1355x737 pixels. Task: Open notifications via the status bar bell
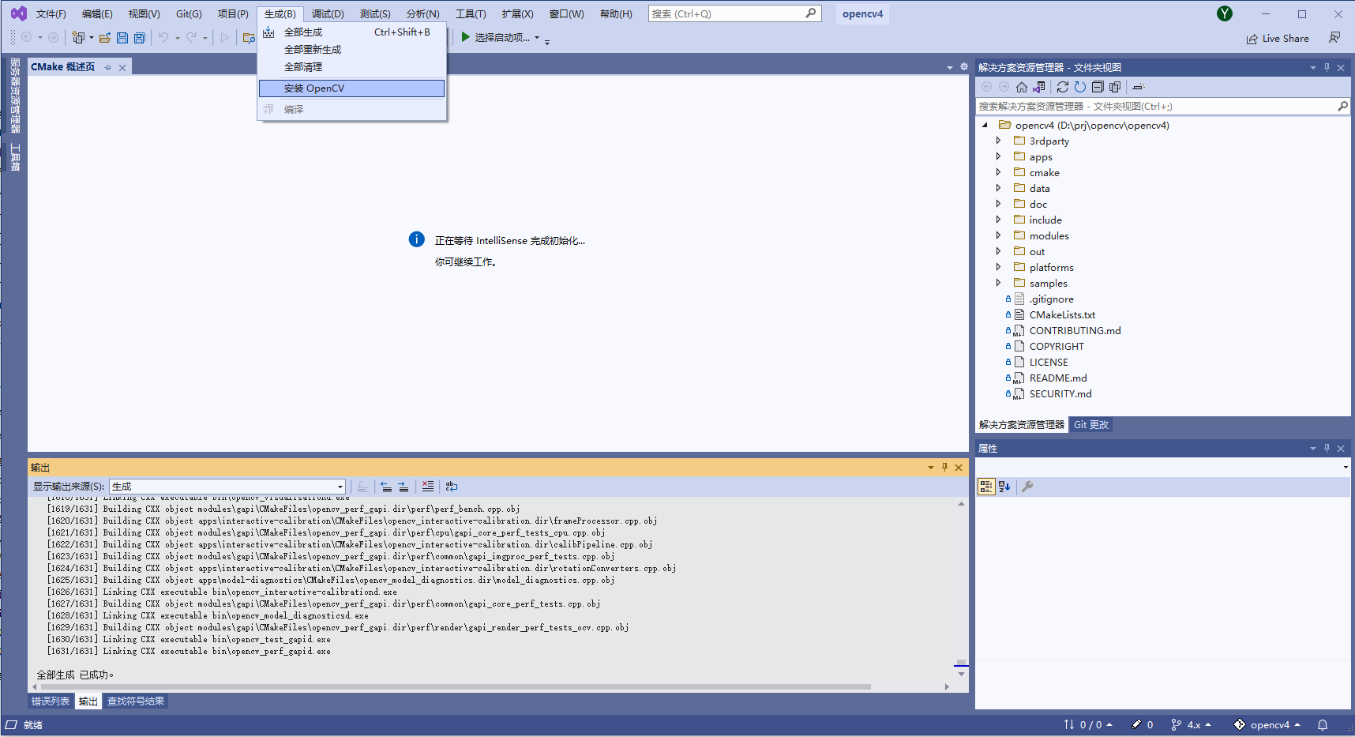coord(1323,724)
